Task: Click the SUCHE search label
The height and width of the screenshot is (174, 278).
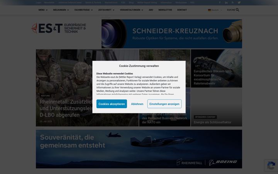Action: point(231,10)
